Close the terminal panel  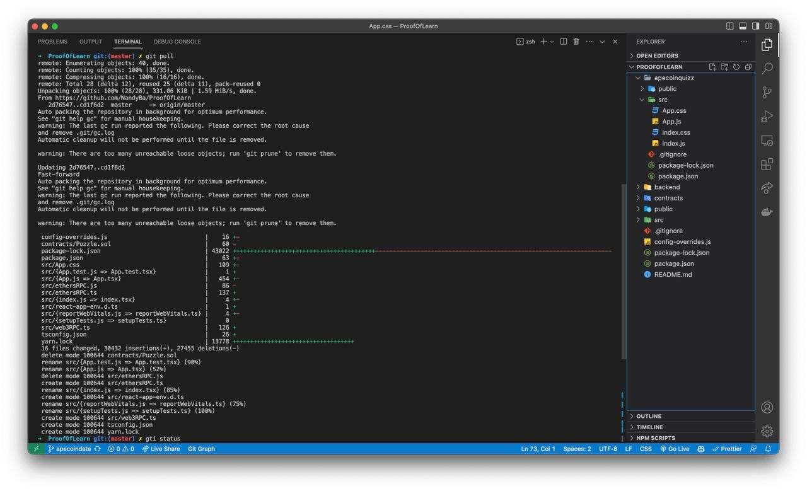coord(615,42)
